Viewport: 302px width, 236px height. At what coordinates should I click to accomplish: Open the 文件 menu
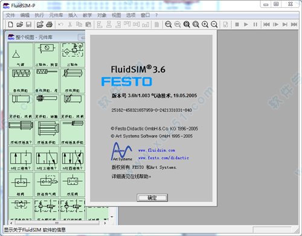coord(10,15)
